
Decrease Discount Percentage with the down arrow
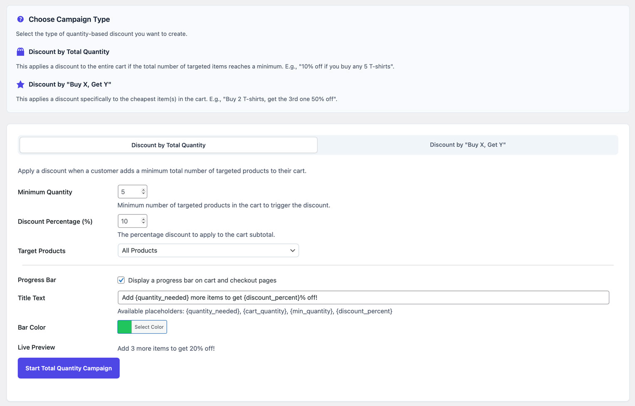pos(143,223)
